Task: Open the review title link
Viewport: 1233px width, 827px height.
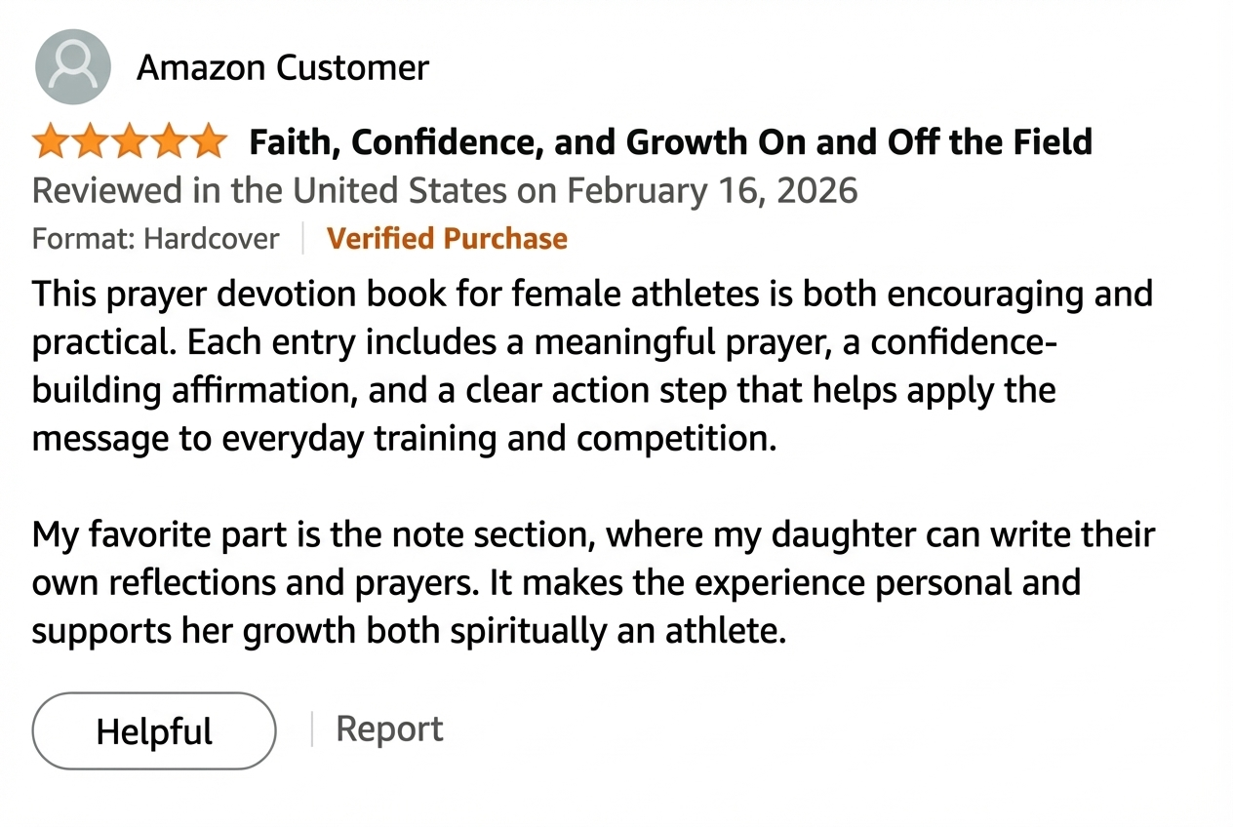Action: tap(670, 141)
